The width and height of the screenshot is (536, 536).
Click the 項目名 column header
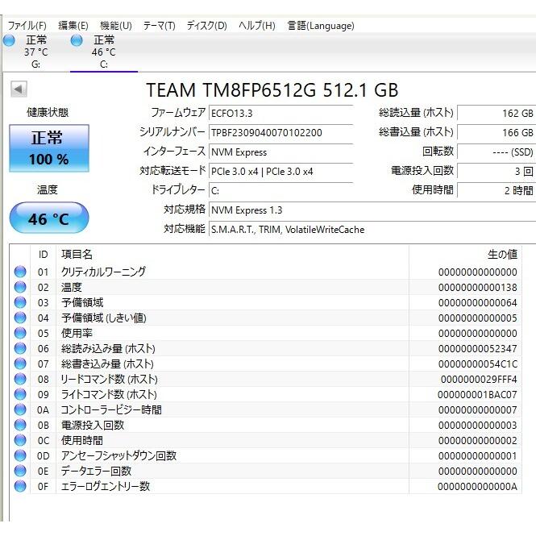point(77,255)
